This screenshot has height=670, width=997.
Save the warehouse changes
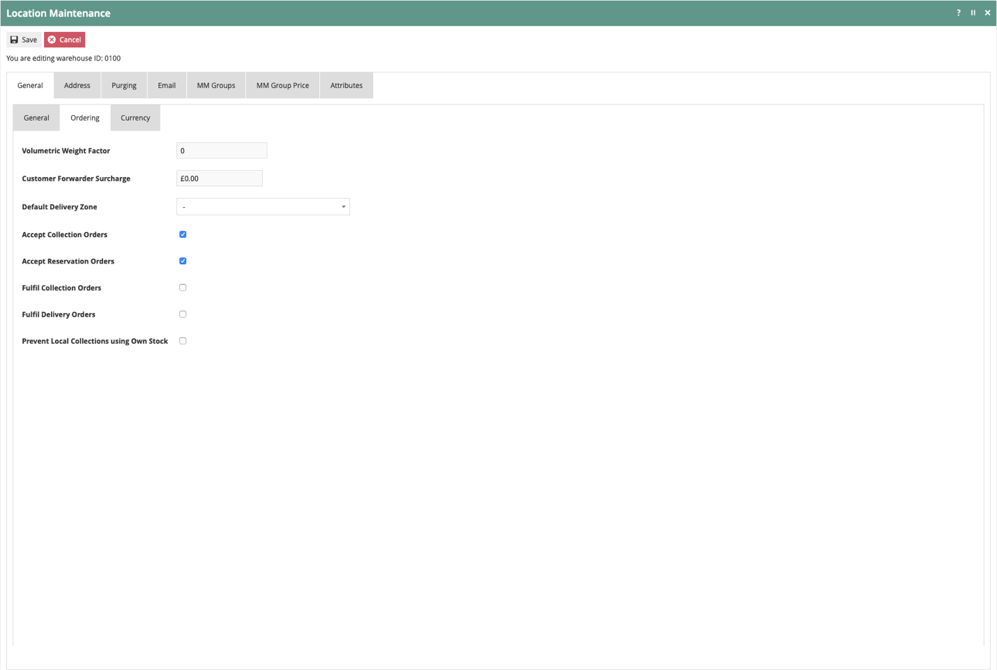(x=24, y=40)
